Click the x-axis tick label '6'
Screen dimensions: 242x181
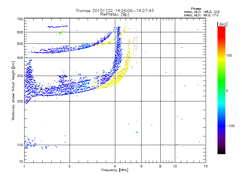(x=141, y=166)
